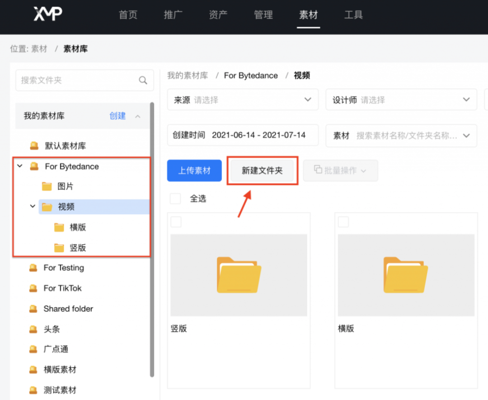This screenshot has height=400, width=488.
Task: Expand the 批量操作 dropdown
Action: click(x=341, y=170)
